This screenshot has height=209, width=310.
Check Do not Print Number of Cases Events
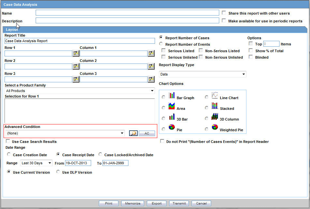162,141
